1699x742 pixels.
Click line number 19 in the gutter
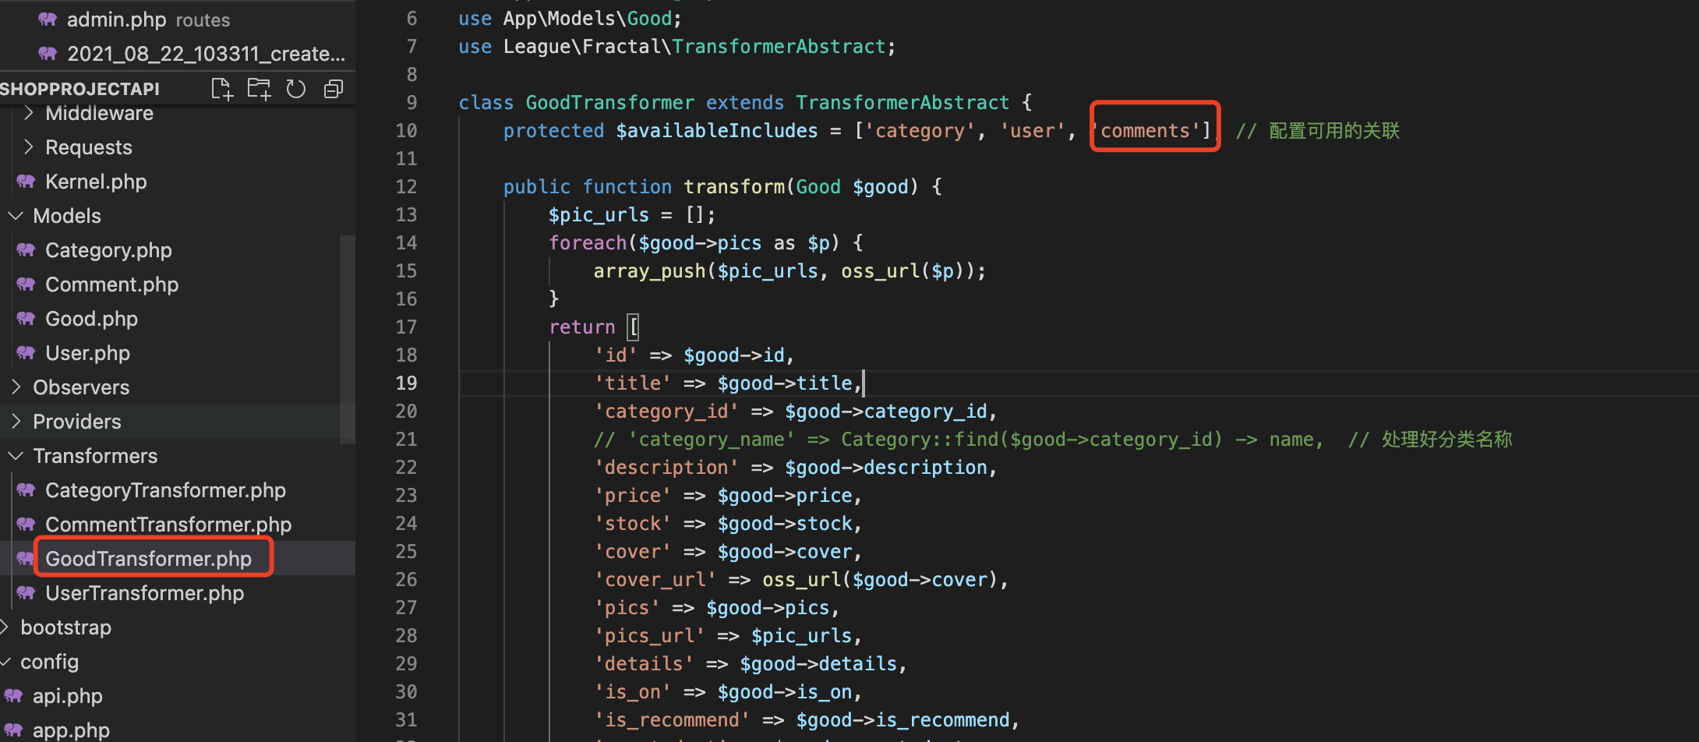[x=406, y=383]
